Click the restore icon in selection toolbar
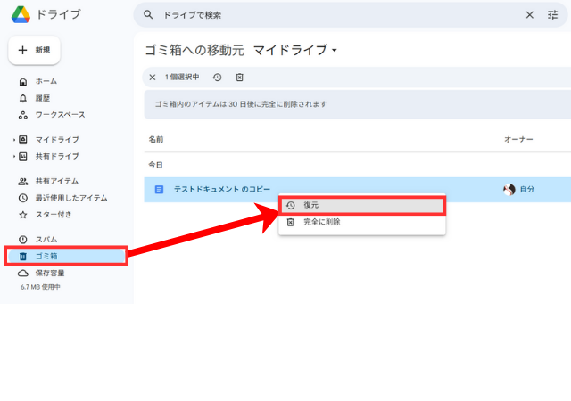Screen dimensions: 571x401 click(217, 78)
